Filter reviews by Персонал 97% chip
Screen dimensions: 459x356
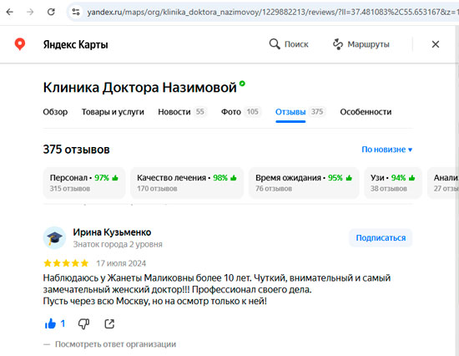point(84,183)
